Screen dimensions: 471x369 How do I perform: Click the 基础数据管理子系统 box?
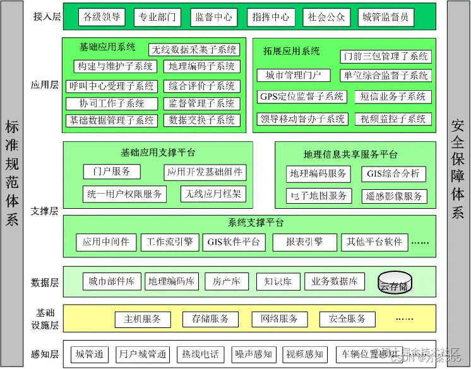112,120
